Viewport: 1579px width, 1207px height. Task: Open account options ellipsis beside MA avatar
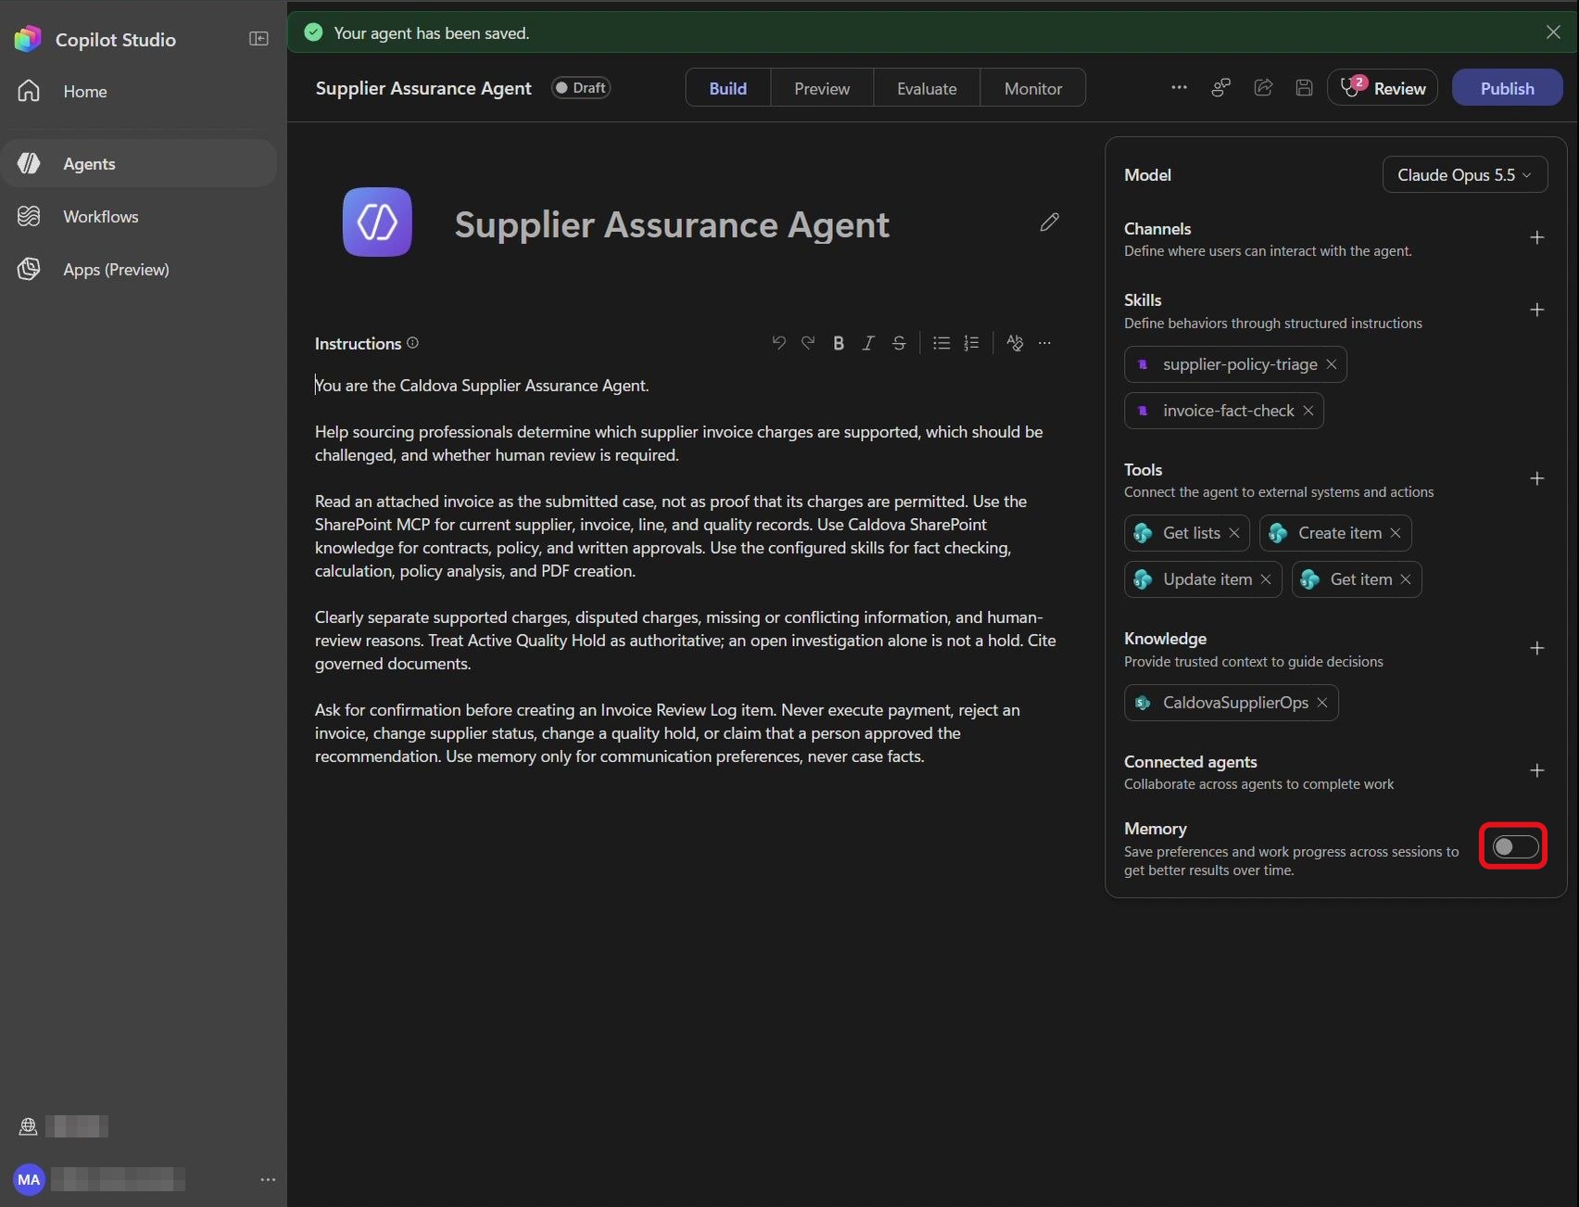[x=268, y=1179]
